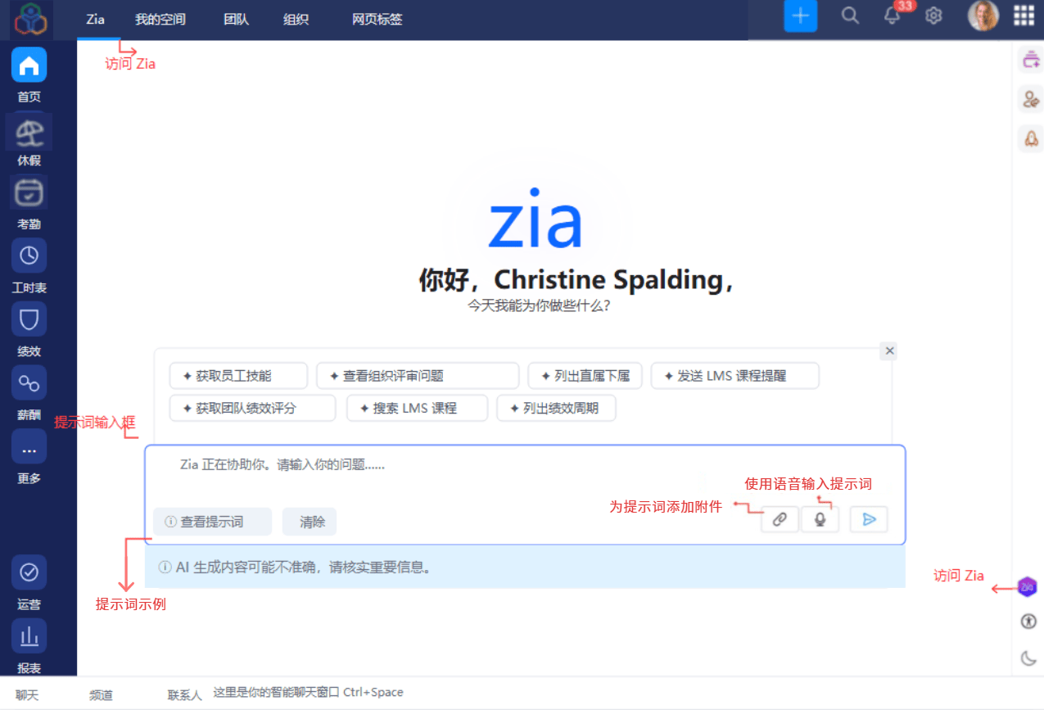Open the 绩效 performance shield icon

click(x=29, y=319)
